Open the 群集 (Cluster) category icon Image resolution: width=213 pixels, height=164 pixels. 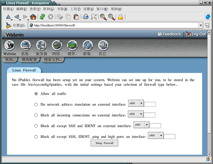pyautogui.click(x=88, y=45)
